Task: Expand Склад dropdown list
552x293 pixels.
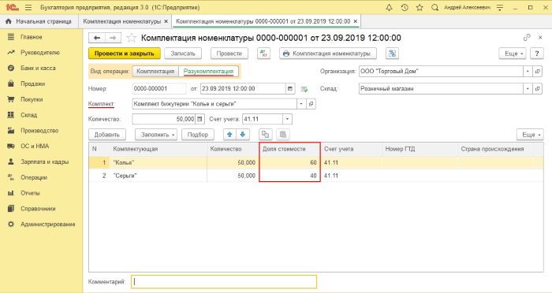Action: tap(528, 89)
